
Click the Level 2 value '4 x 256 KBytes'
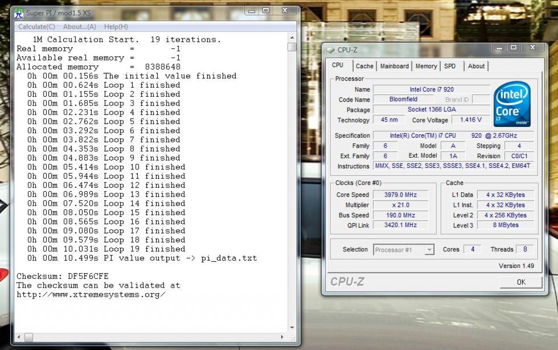pos(506,215)
